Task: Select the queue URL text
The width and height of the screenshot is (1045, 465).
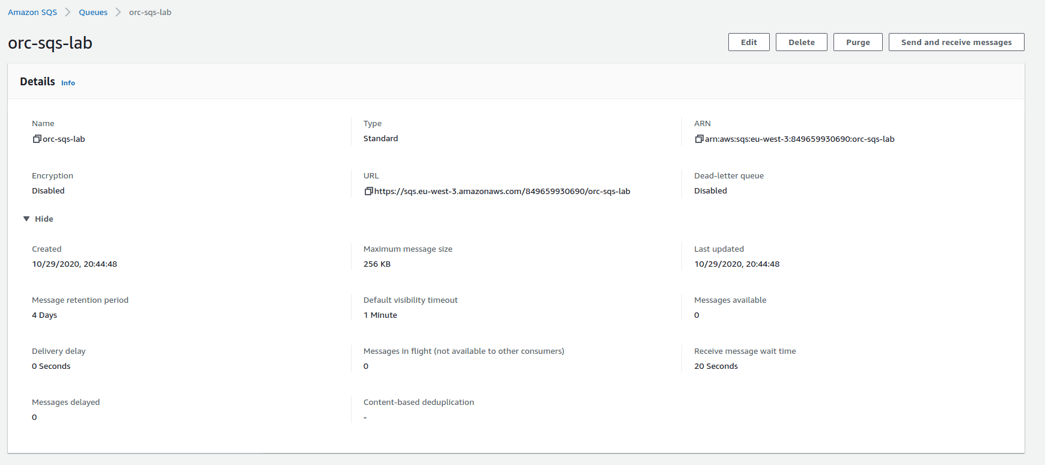Action: pos(502,191)
